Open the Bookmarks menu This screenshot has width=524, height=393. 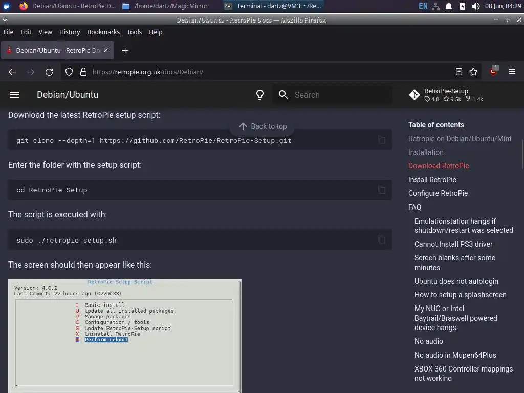pyautogui.click(x=103, y=32)
